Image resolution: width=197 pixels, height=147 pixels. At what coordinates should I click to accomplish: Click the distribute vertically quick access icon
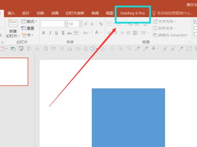tap(86, 49)
